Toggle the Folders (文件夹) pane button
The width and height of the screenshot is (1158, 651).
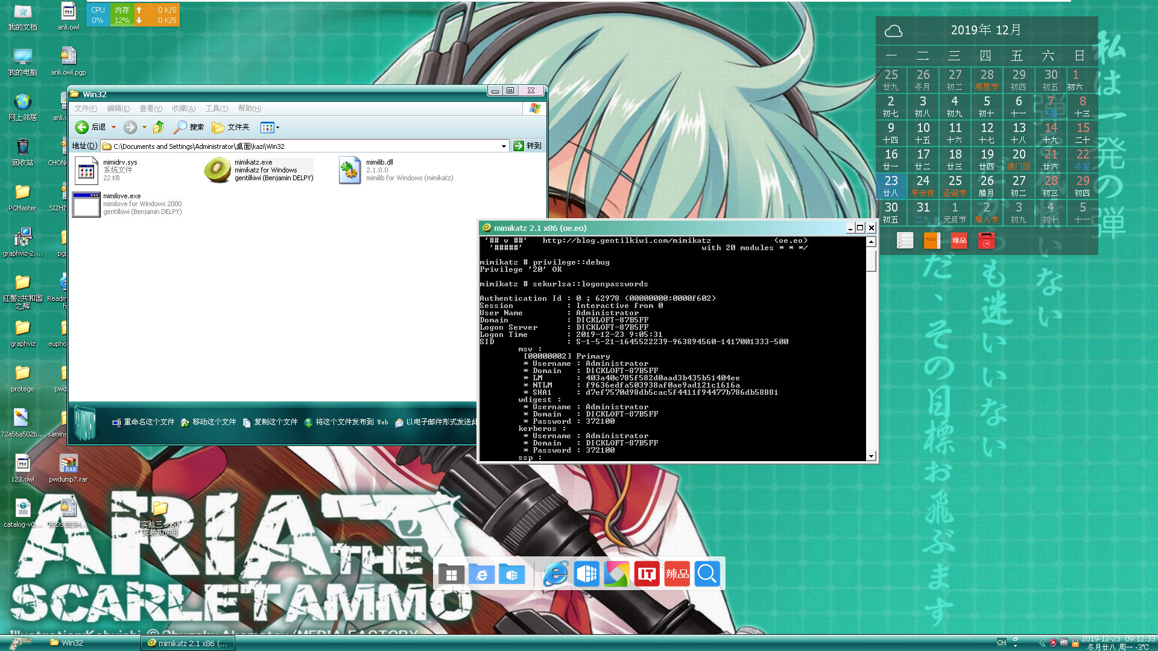pos(230,127)
